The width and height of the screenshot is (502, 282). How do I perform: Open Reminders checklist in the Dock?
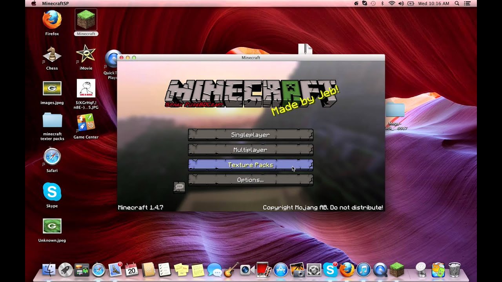(x=165, y=269)
